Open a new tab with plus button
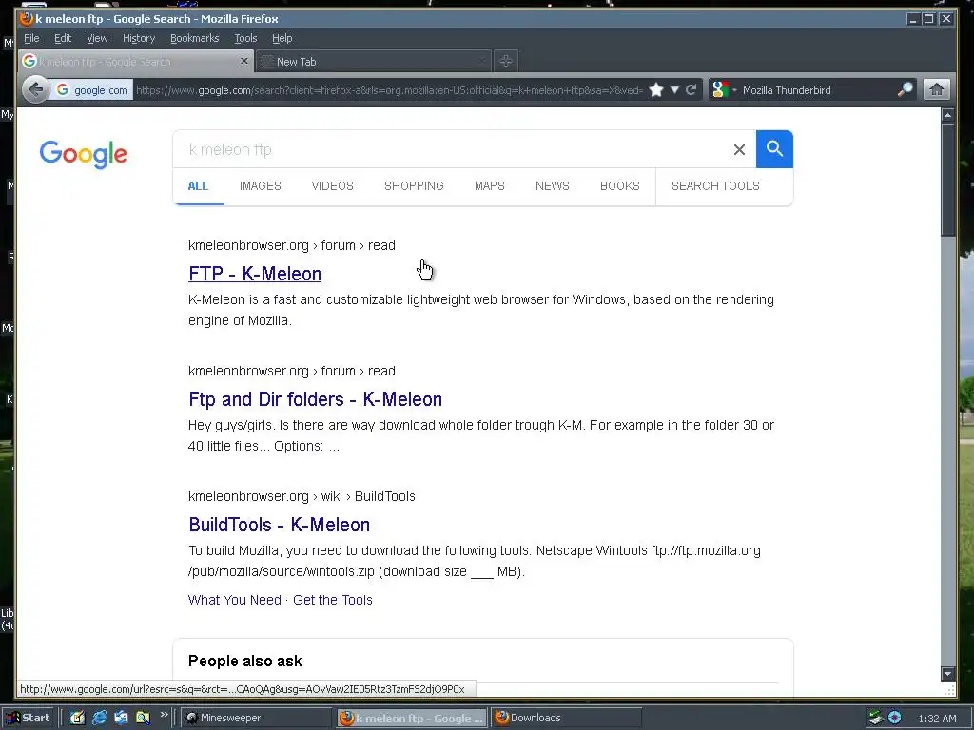The image size is (974, 730). click(x=506, y=61)
